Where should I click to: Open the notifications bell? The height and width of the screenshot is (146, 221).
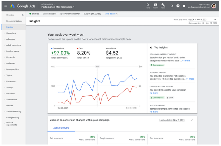pos(184,6)
